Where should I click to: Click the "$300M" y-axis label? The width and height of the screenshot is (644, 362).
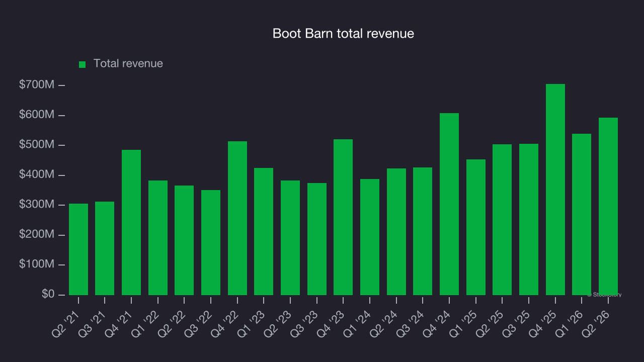coord(37,205)
